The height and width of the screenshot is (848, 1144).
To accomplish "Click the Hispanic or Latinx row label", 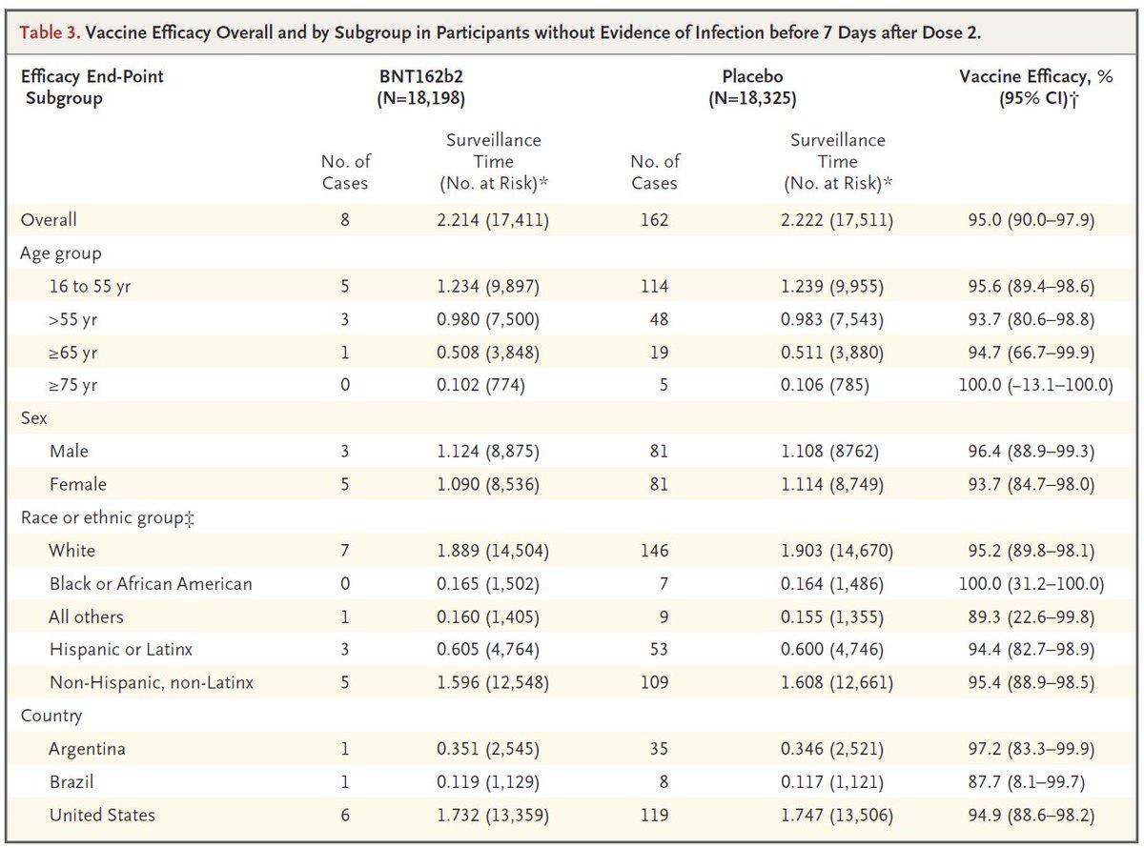I will tap(120, 649).
